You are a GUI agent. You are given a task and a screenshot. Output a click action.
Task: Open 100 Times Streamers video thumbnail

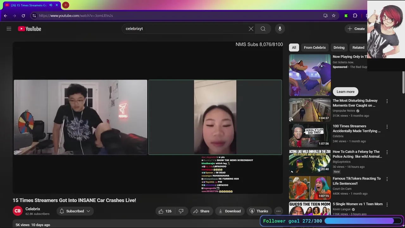tap(310, 136)
